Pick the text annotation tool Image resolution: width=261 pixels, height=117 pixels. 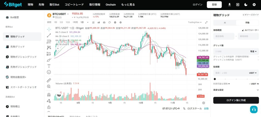(x=49, y=66)
